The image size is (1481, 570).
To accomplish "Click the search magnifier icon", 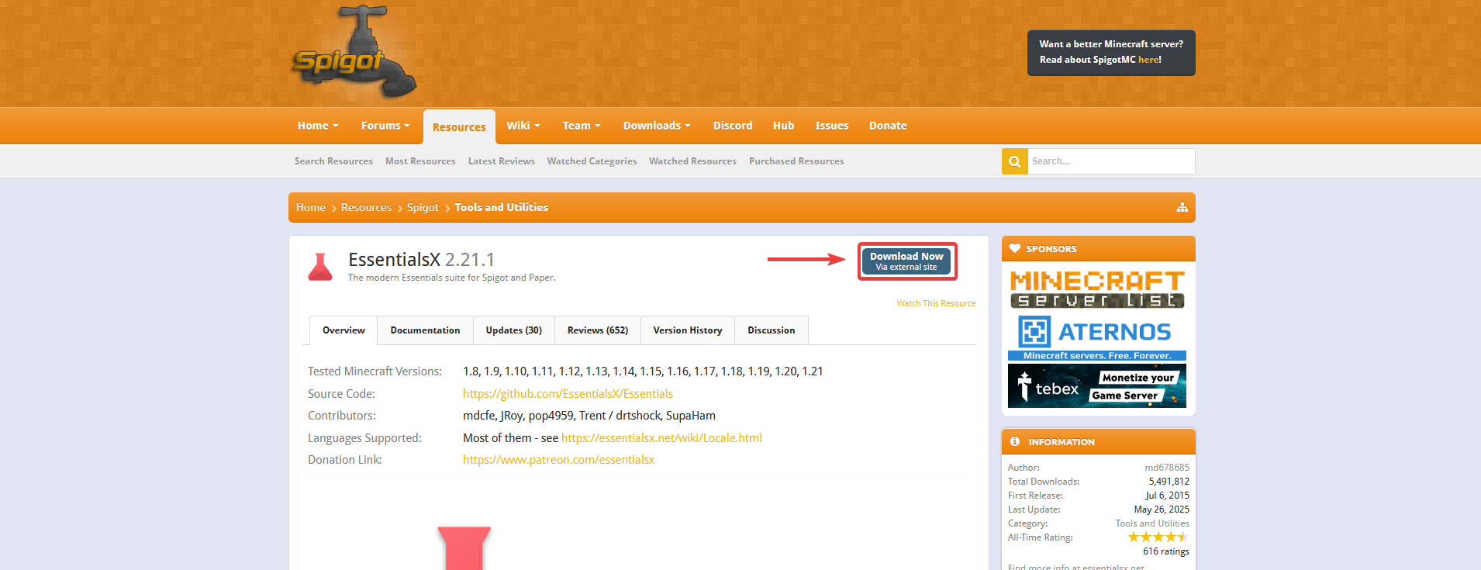I will coord(1014,161).
